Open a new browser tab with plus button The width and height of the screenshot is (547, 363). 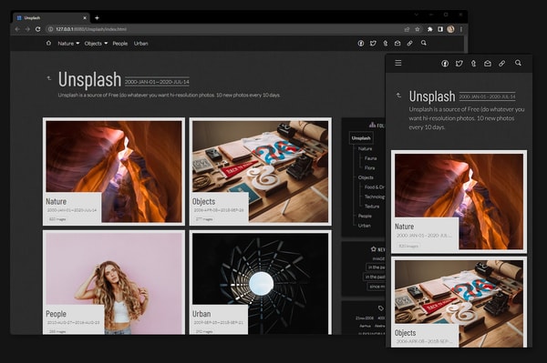[x=97, y=18]
